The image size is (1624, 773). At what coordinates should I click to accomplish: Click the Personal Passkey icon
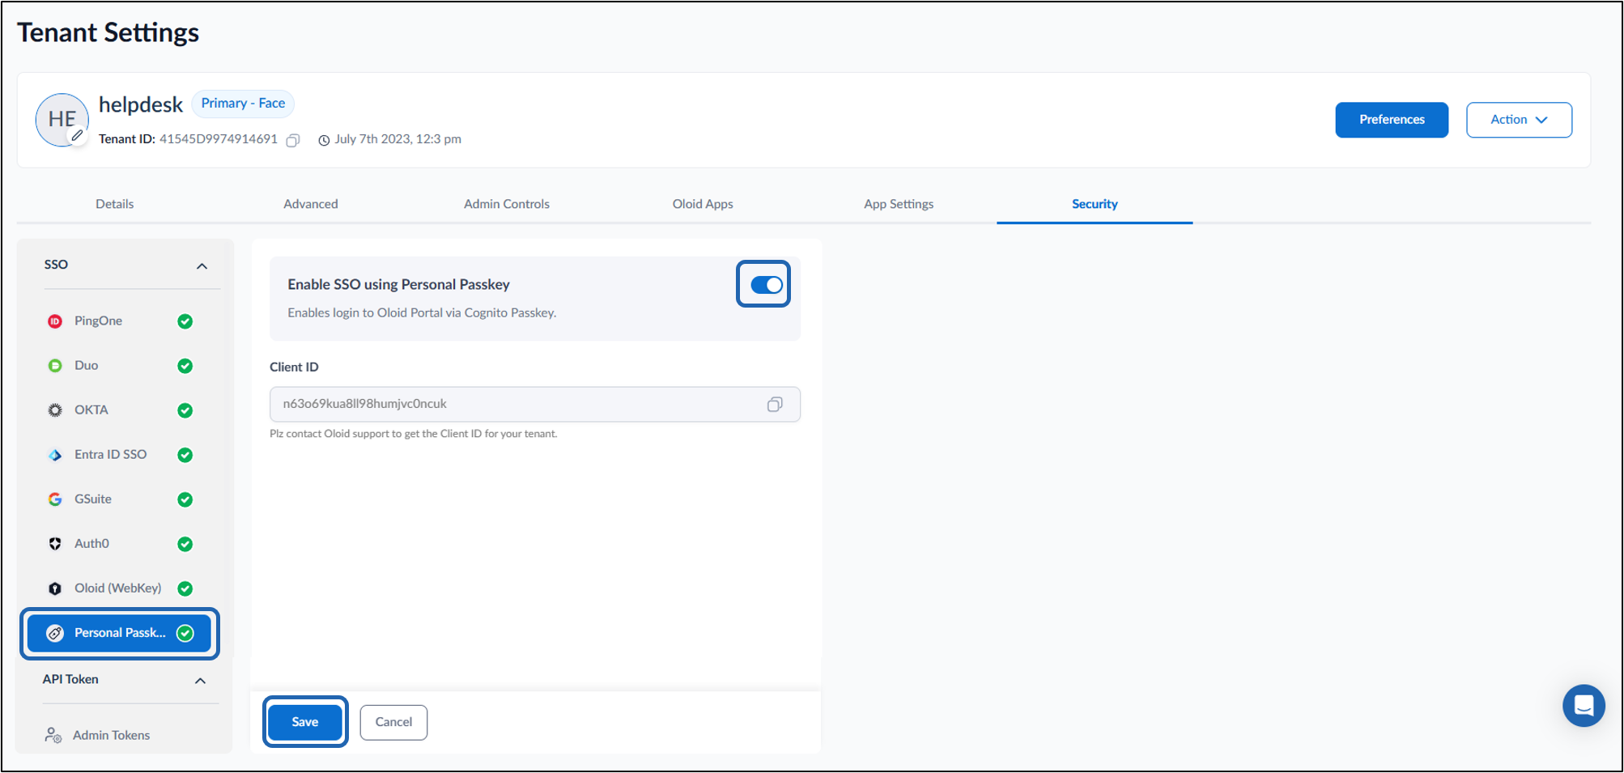(x=55, y=633)
